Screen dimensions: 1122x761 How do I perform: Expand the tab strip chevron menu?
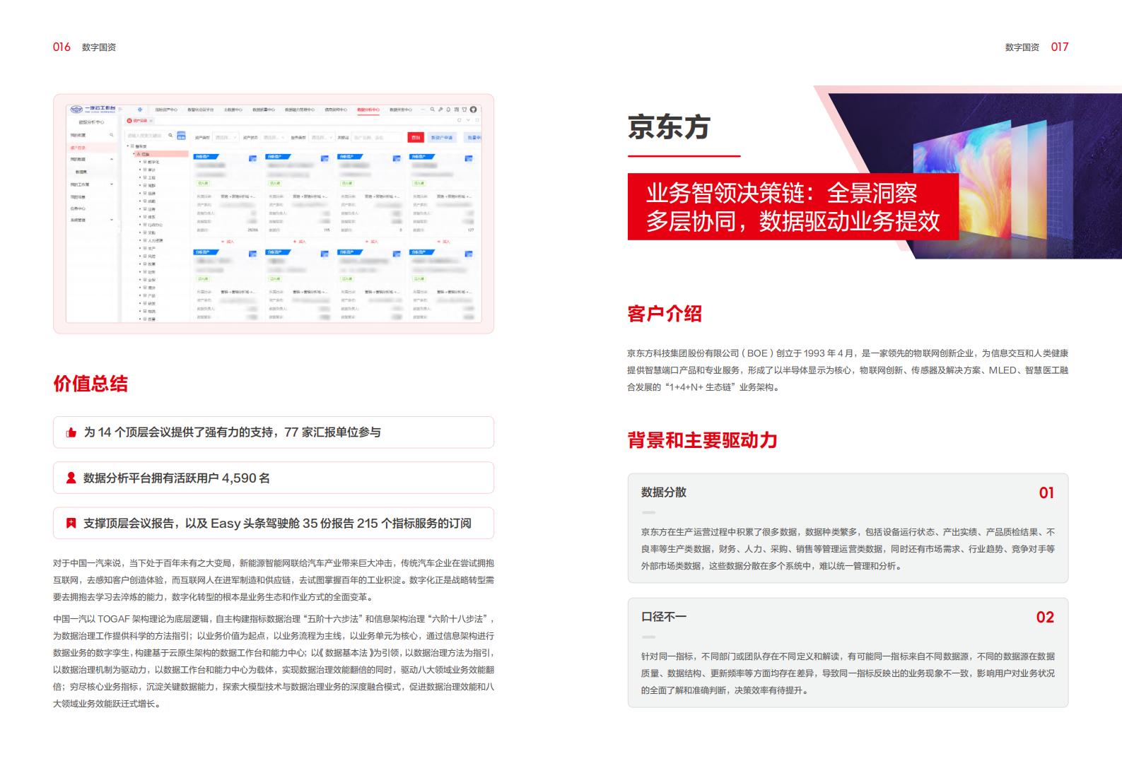pos(468,120)
